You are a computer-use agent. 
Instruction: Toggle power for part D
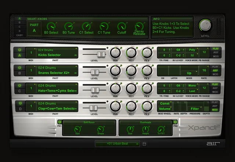[x=20, y=103]
